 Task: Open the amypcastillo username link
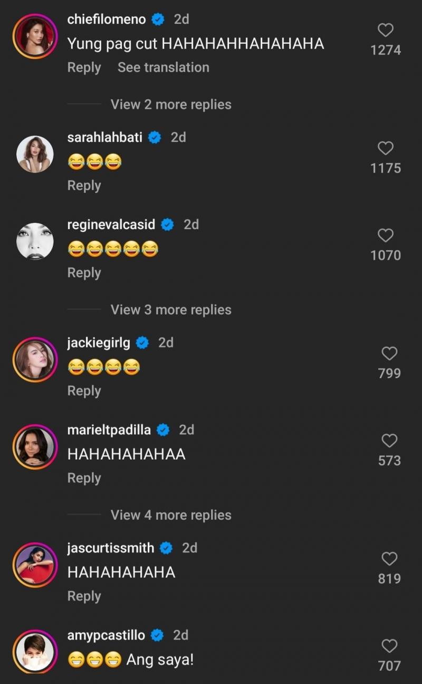[106, 635]
